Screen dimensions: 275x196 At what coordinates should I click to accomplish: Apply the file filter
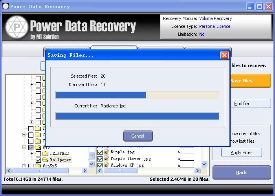(241, 152)
